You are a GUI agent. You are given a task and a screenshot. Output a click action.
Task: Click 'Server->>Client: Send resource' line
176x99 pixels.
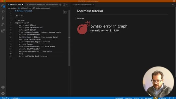[33, 56]
